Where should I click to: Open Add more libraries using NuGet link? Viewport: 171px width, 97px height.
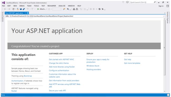point(62,67)
